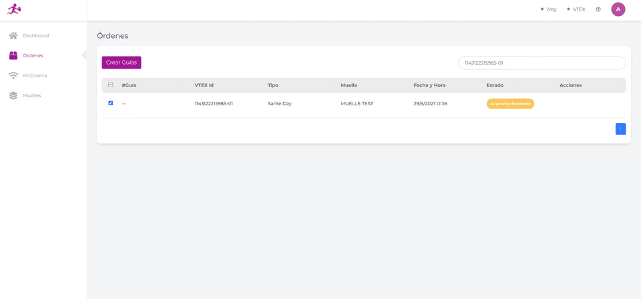The width and height of the screenshot is (641, 299).
Task: Focus the order search input field
Action: coord(542,63)
